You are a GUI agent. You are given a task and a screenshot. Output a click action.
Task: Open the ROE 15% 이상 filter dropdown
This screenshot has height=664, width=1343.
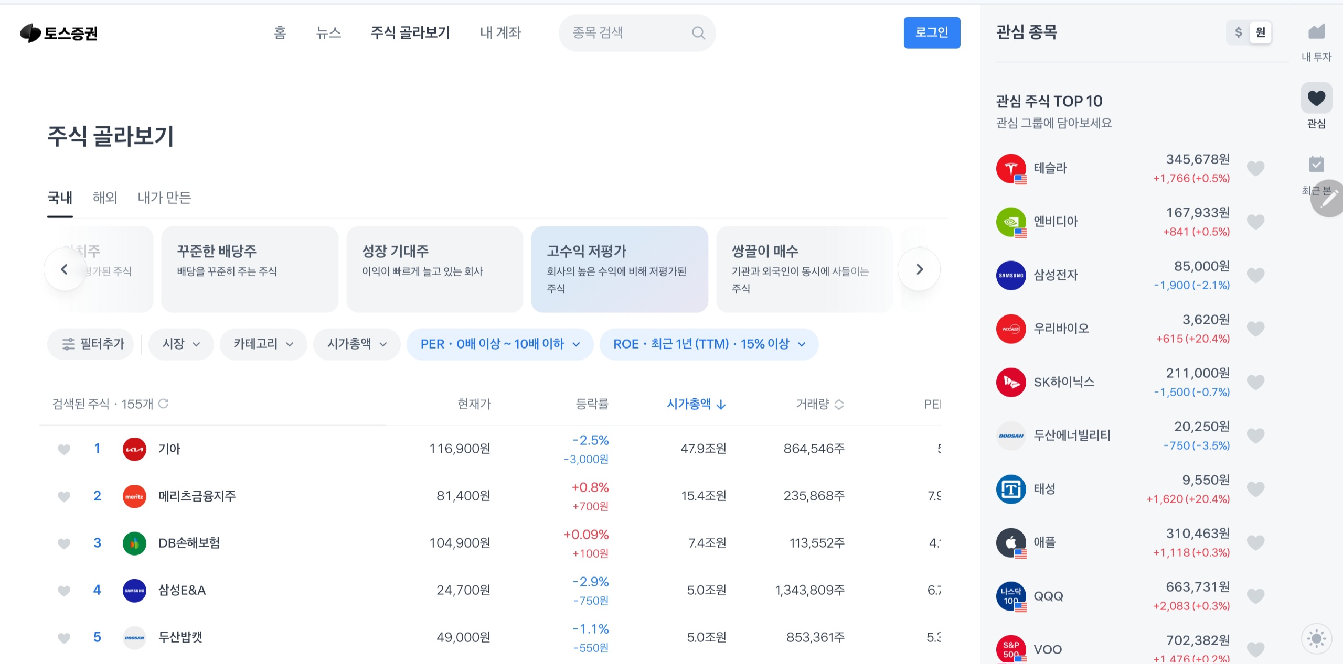tap(709, 344)
